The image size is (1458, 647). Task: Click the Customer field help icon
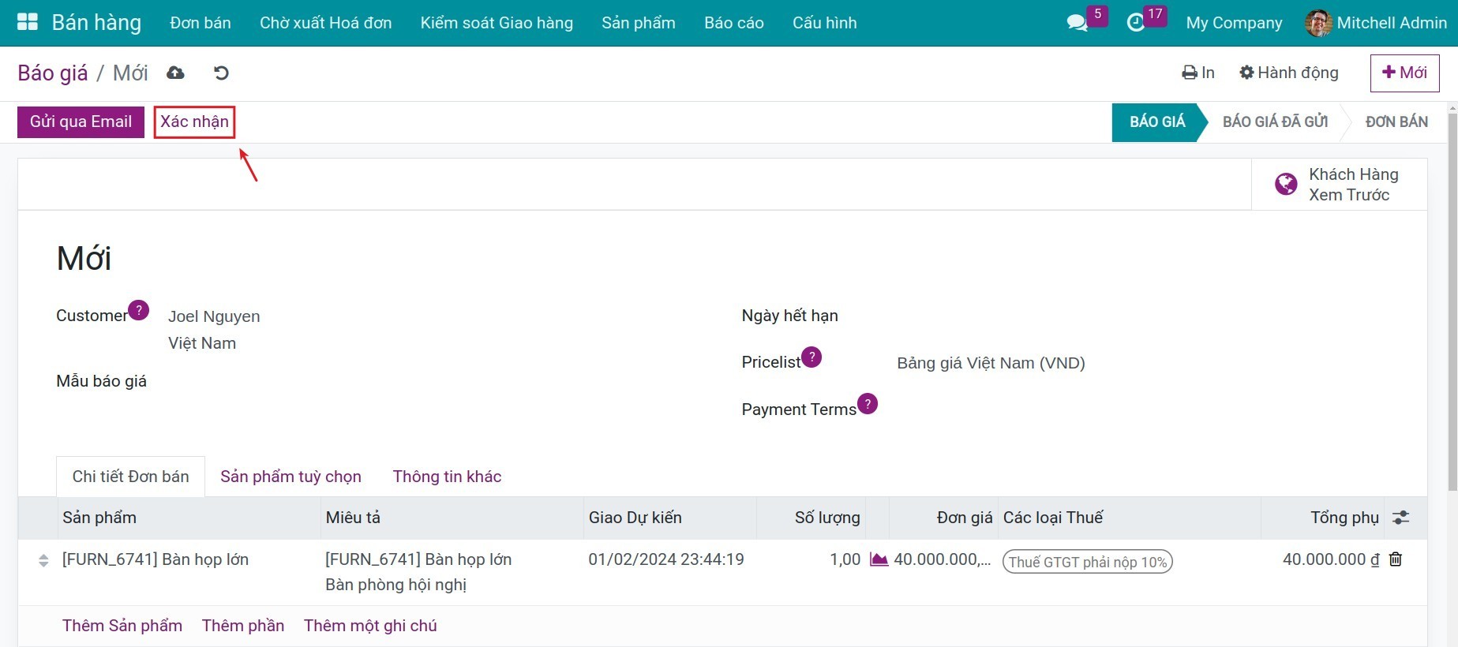pyautogui.click(x=138, y=310)
